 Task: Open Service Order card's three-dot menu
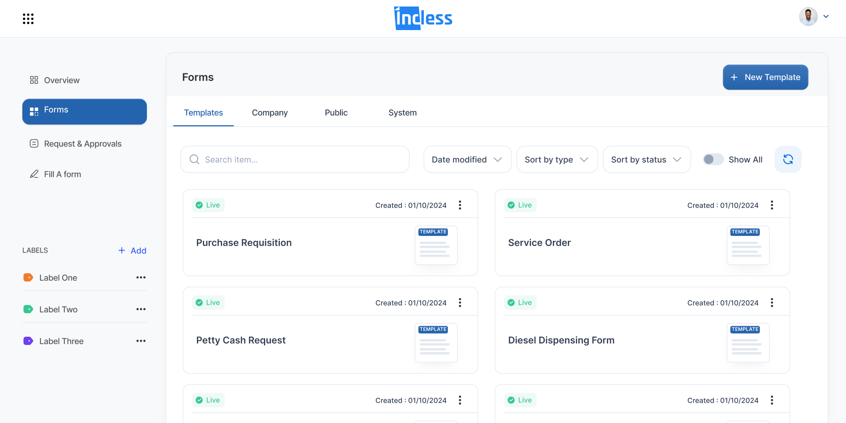[x=772, y=205]
